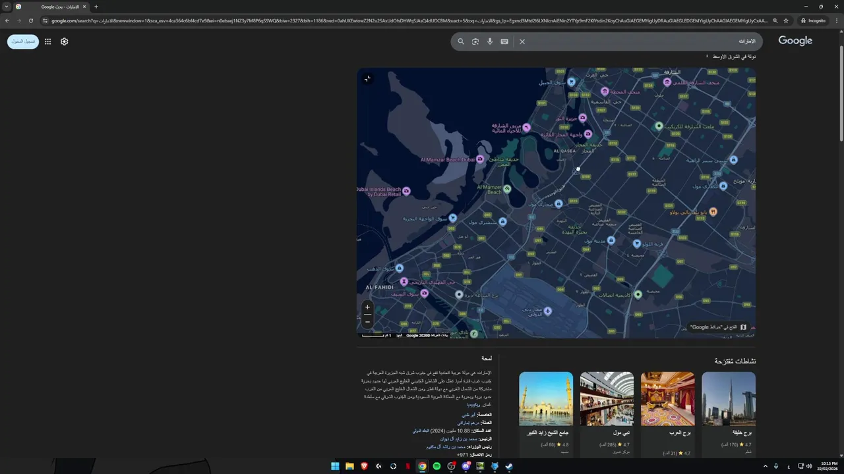Open the currency Emirati dirham link

point(468,423)
